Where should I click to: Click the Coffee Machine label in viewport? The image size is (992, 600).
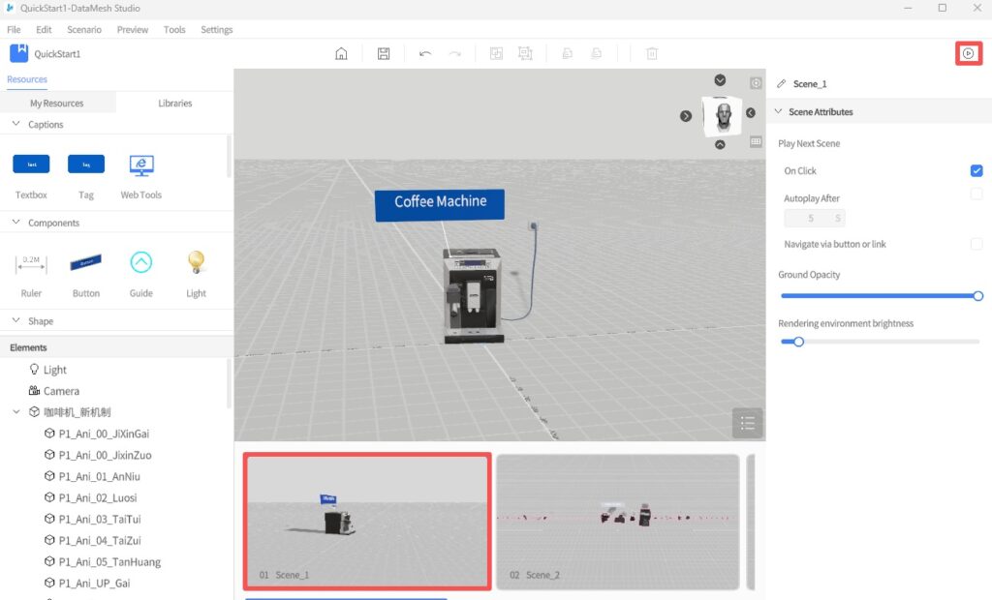[x=440, y=202]
